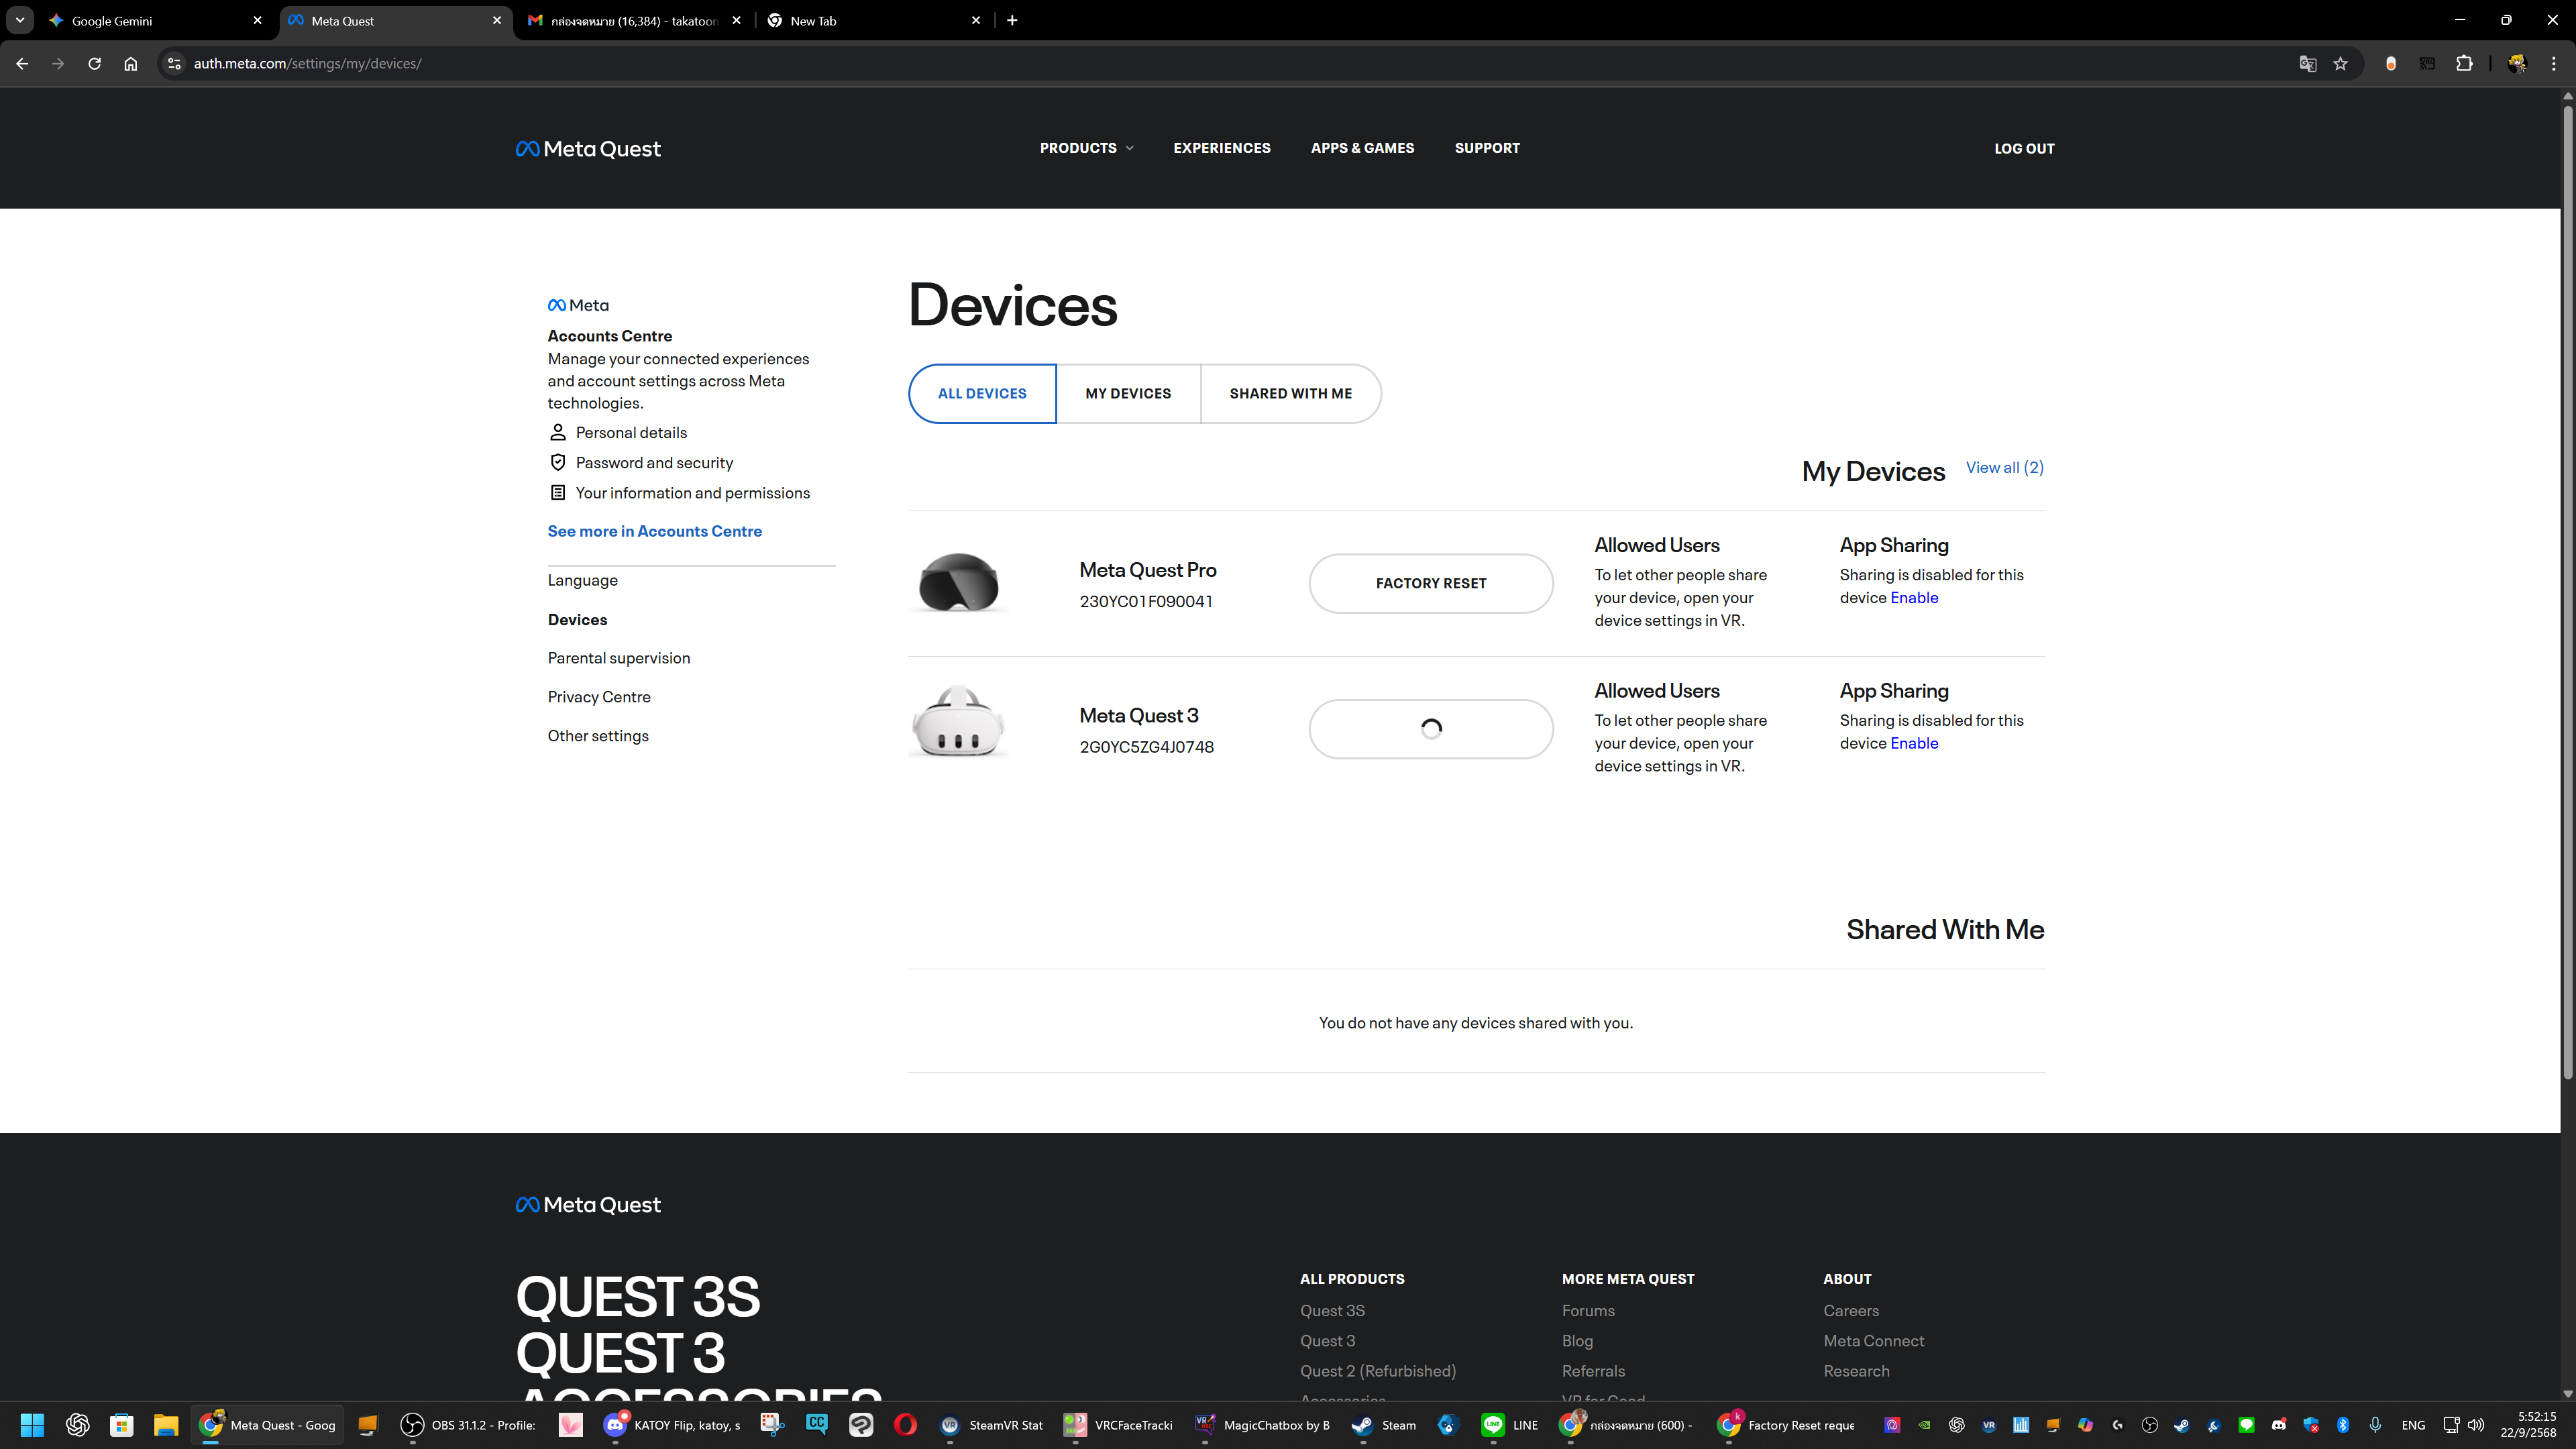Open Quest 2 (Refurbished) footer link
The image size is (2576, 1449).
click(x=1377, y=1371)
